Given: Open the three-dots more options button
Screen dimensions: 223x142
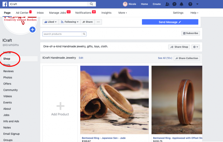Looking at the screenshot, I should (x=98, y=22).
